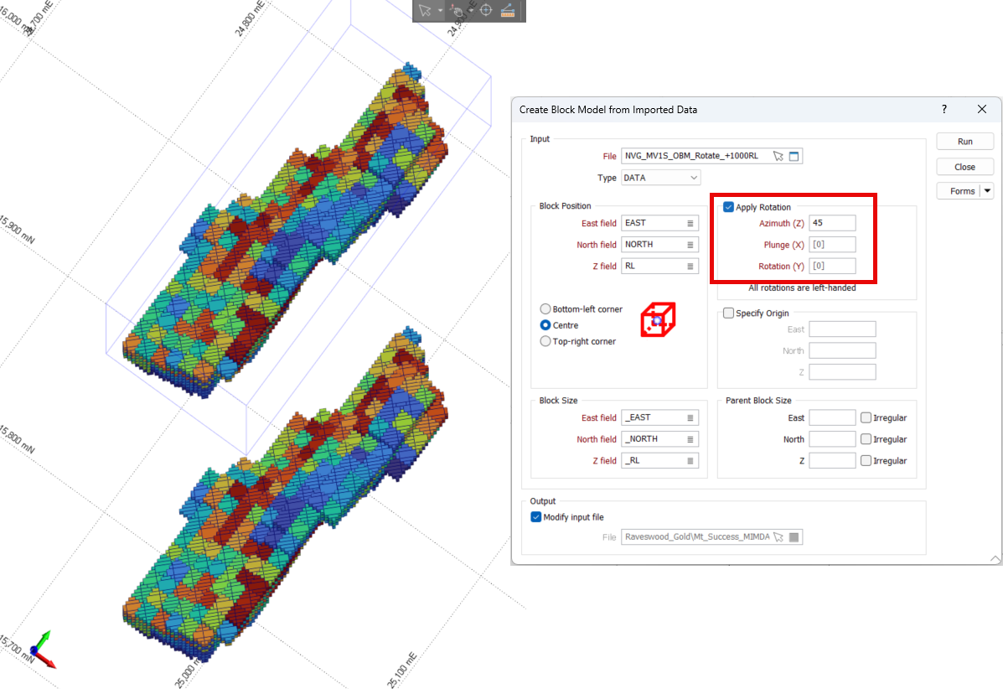Click the help question mark in dialog title
1003x689 pixels.
point(944,110)
